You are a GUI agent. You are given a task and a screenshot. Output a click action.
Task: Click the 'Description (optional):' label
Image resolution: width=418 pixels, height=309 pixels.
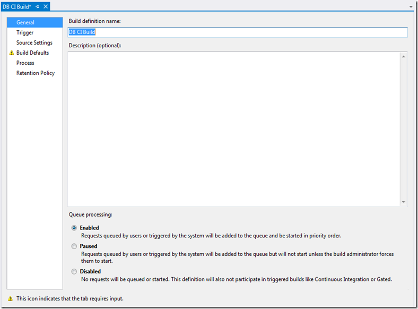(95, 46)
